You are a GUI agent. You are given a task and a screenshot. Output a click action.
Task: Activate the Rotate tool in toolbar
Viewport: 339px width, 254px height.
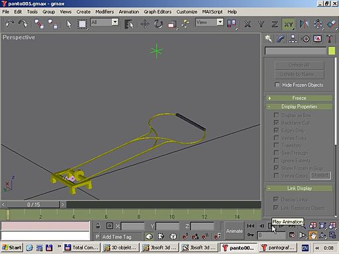coord(158,24)
